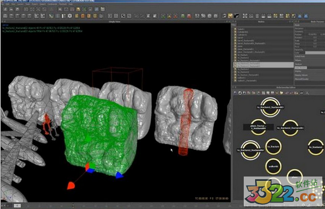This screenshot has height=209, width=325.
Task: Click the folder icon in Relationship Editor toolbar
Action: coord(281,93)
